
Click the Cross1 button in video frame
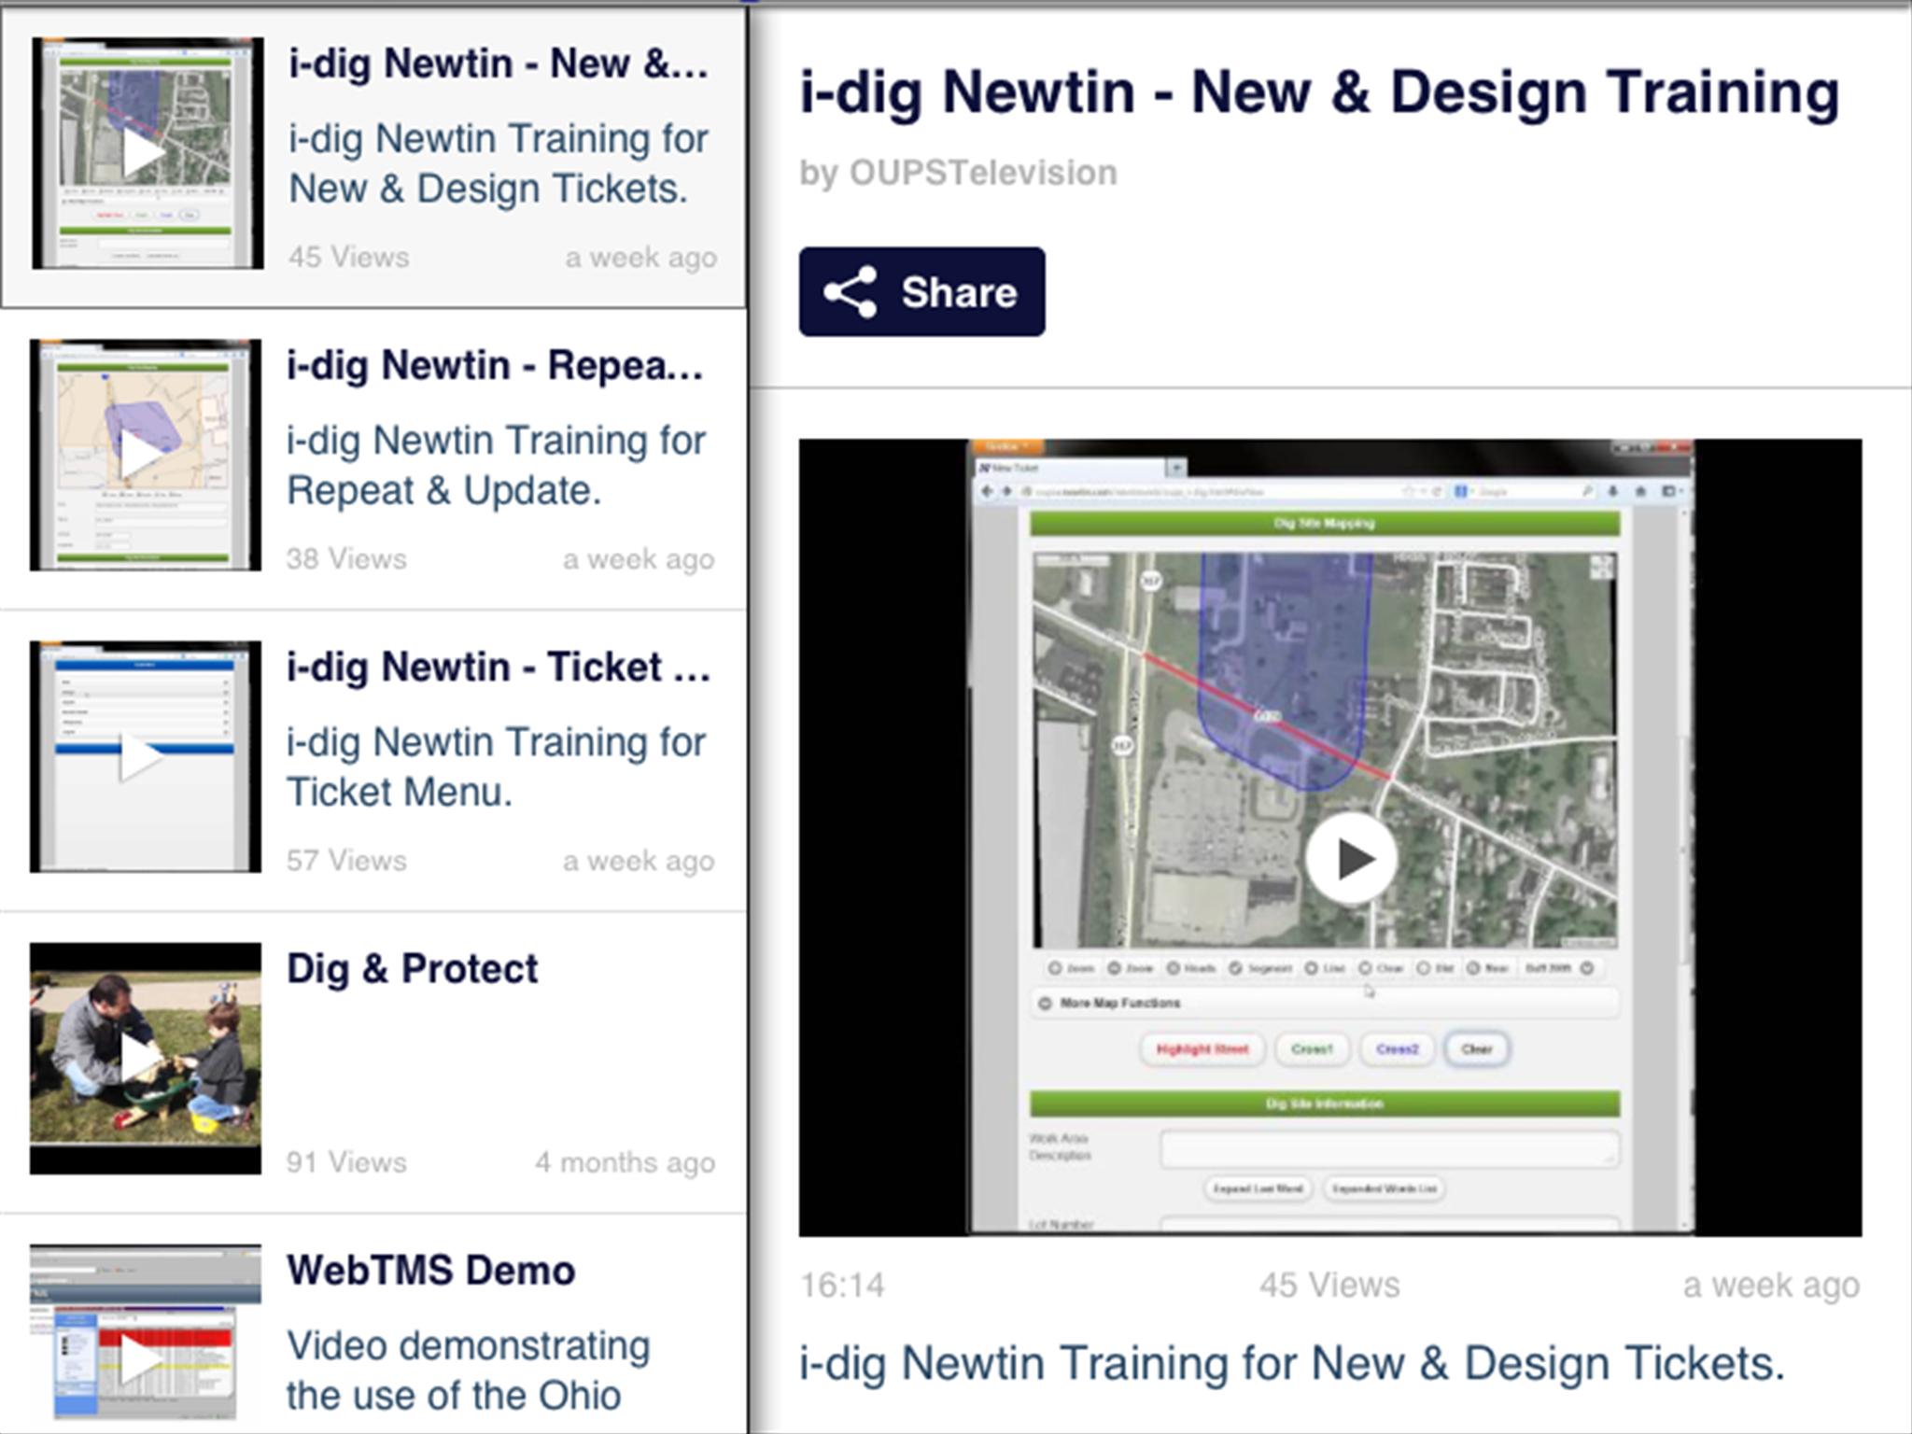click(1311, 1049)
